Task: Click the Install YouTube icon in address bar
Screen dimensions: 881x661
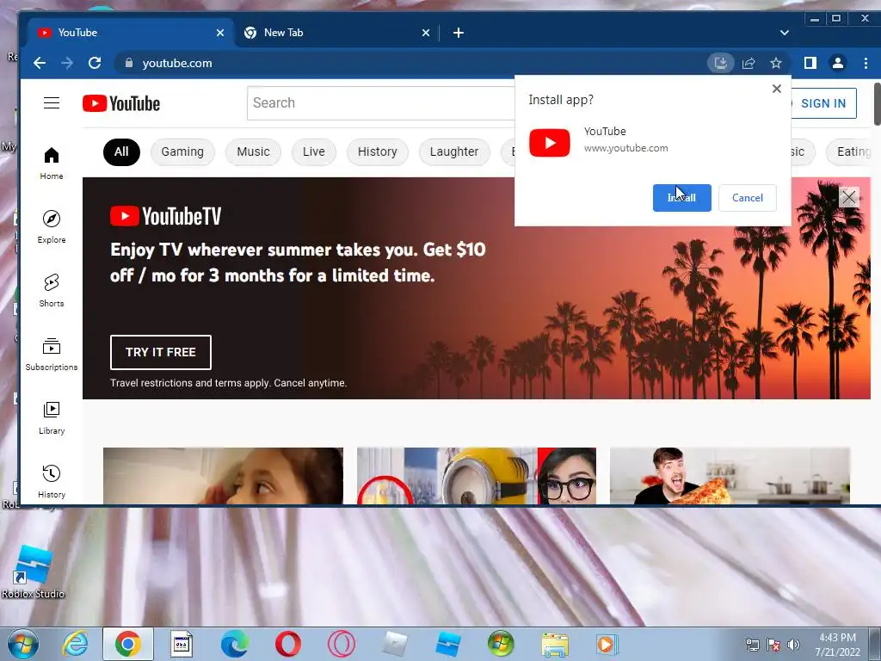Action: click(x=720, y=63)
